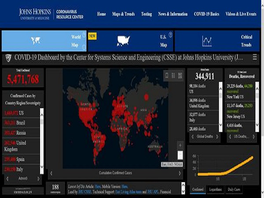Open the map legend list icon

[173, 75]
